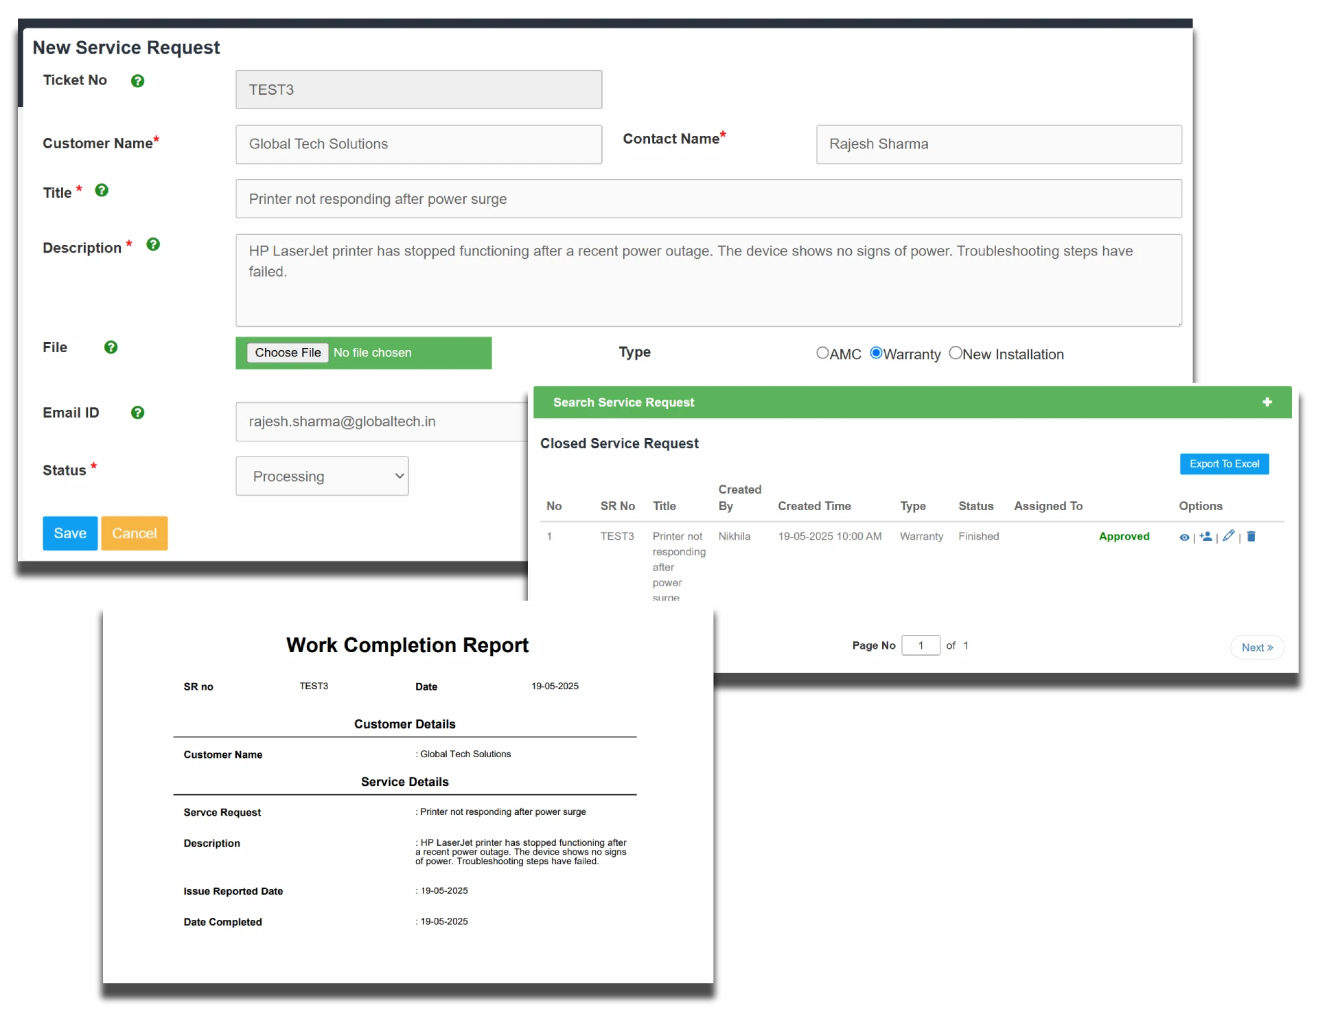Click the help icon beside Ticket No
The image size is (1318, 1016).
(x=137, y=81)
